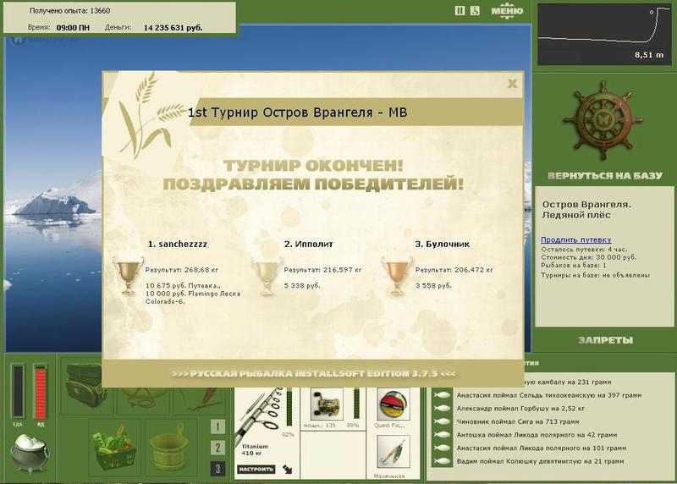Click "Получено опыта: 13660" text
This screenshot has height=484, width=677.
coord(69,11)
